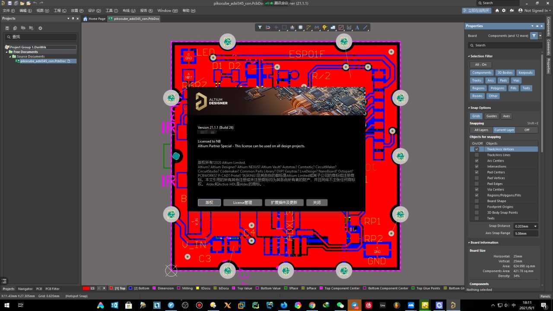The height and width of the screenshot is (311, 553).
Task: Choose the move objects cross tool
Action: (276, 27)
